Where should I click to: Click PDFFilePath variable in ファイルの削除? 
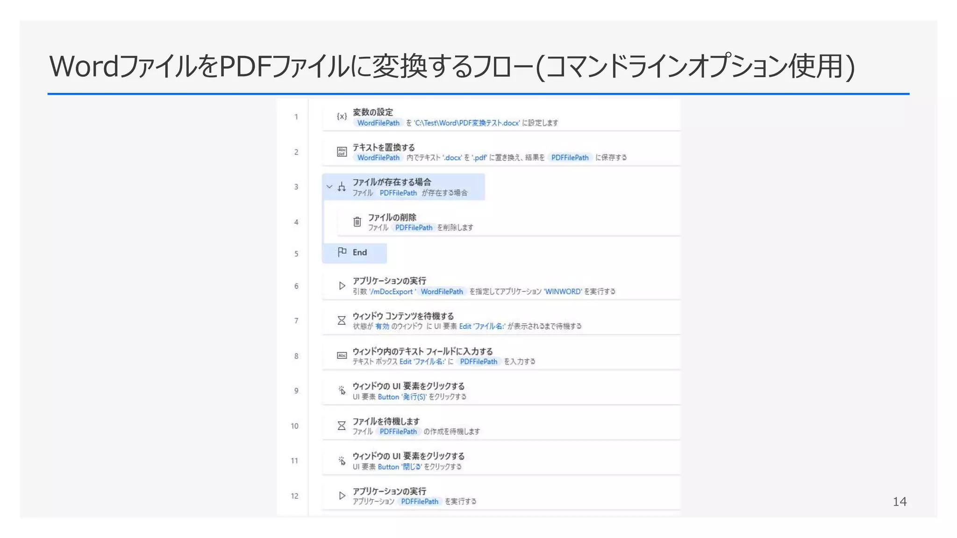click(x=414, y=227)
